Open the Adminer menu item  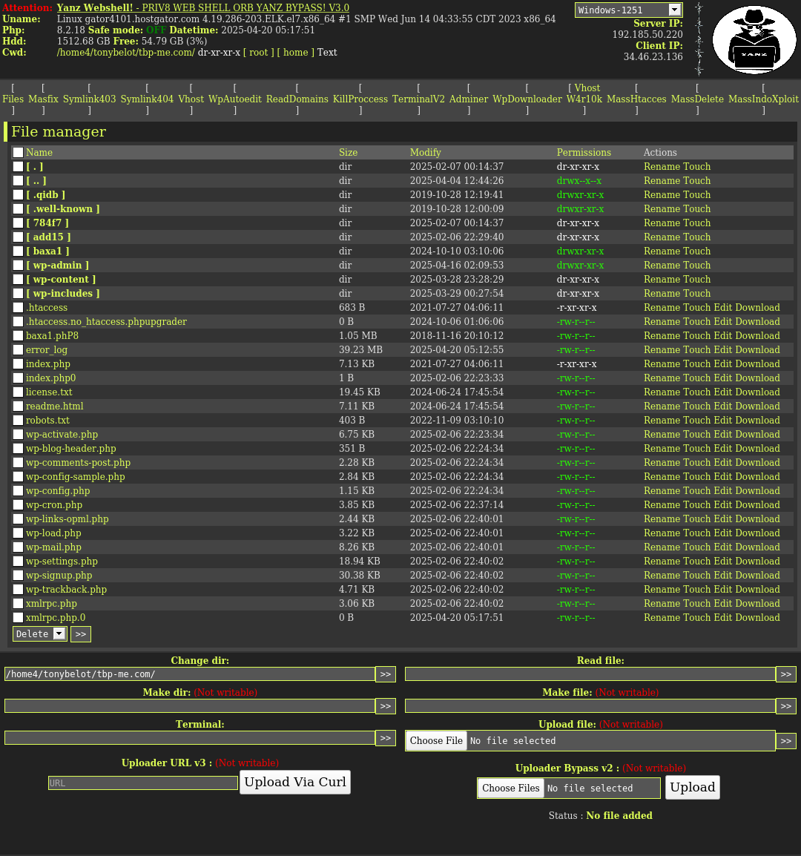pos(469,99)
